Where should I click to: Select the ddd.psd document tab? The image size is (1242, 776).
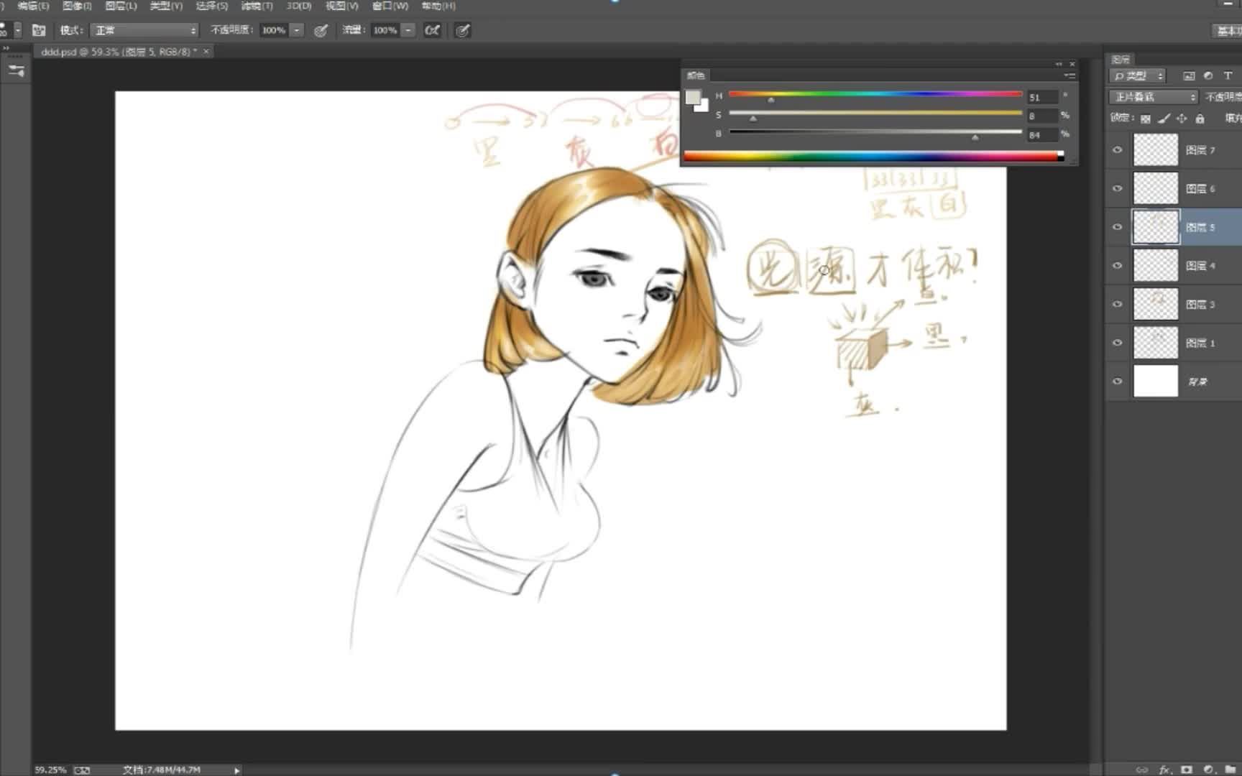tap(119, 52)
